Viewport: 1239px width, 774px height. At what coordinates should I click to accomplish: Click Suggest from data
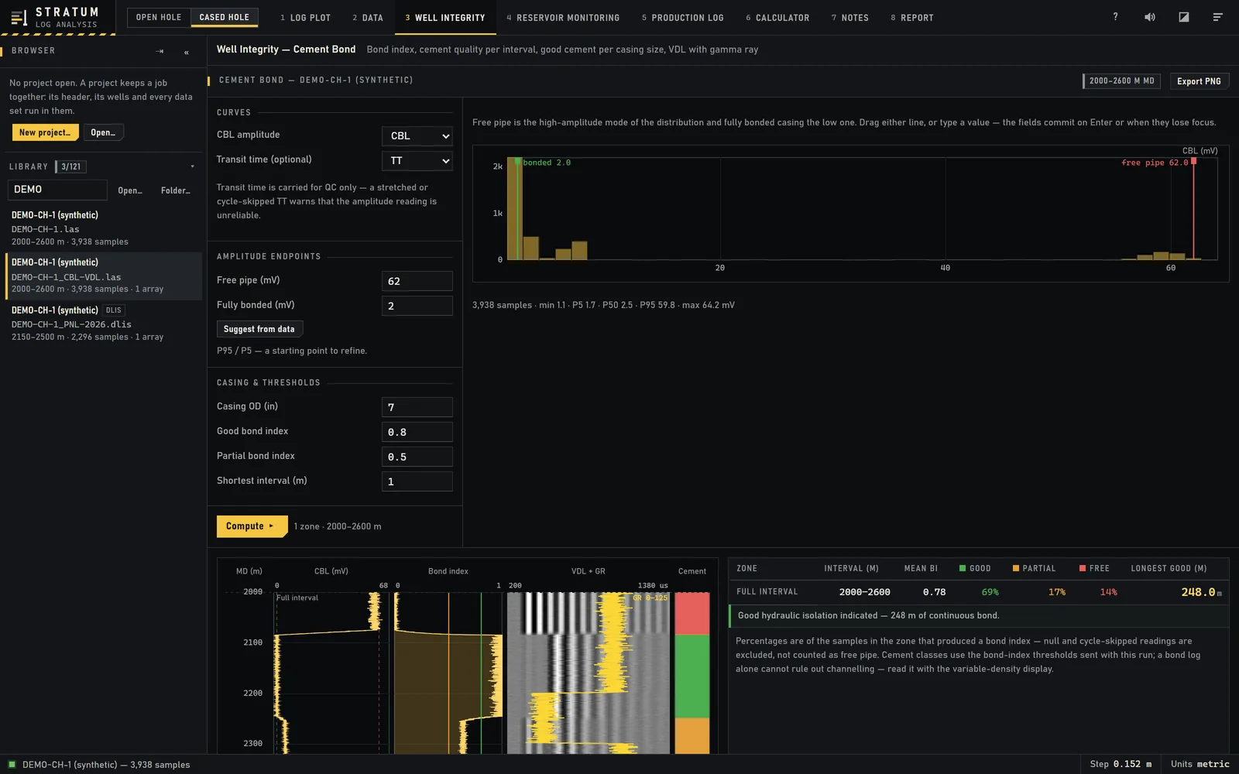tap(259, 329)
